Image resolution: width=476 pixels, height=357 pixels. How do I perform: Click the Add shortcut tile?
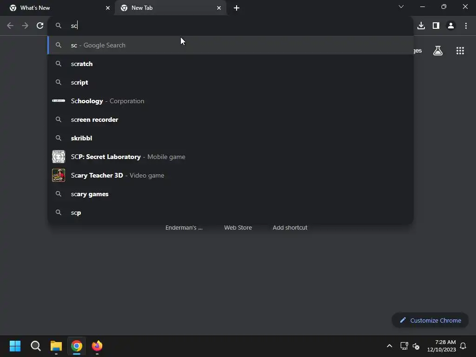[x=290, y=227]
